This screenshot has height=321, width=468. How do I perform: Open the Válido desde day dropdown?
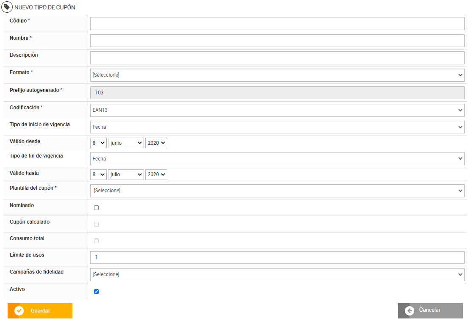(x=98, y=143)
